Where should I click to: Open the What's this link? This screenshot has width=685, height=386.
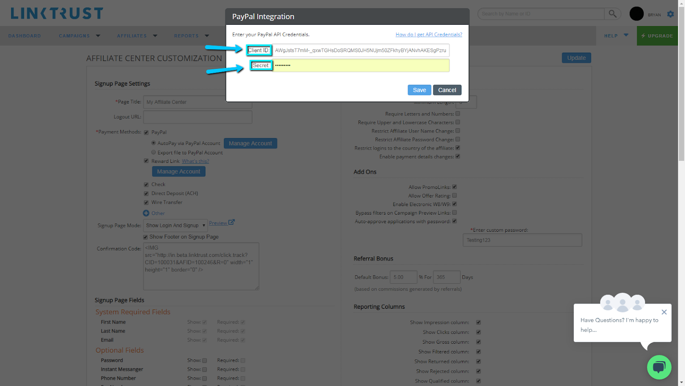(195, 161)
